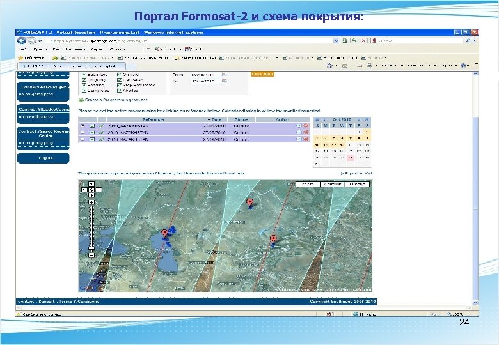
Task: Open search provider dropdown arrow
Action: pyautogui.click(x=475, y=41)
